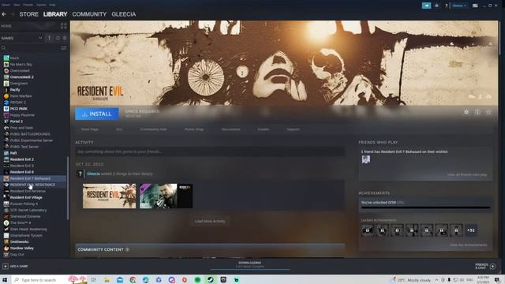Select Pacify in the game list
This screenshot has width=505, height=284.
(15, 90)
